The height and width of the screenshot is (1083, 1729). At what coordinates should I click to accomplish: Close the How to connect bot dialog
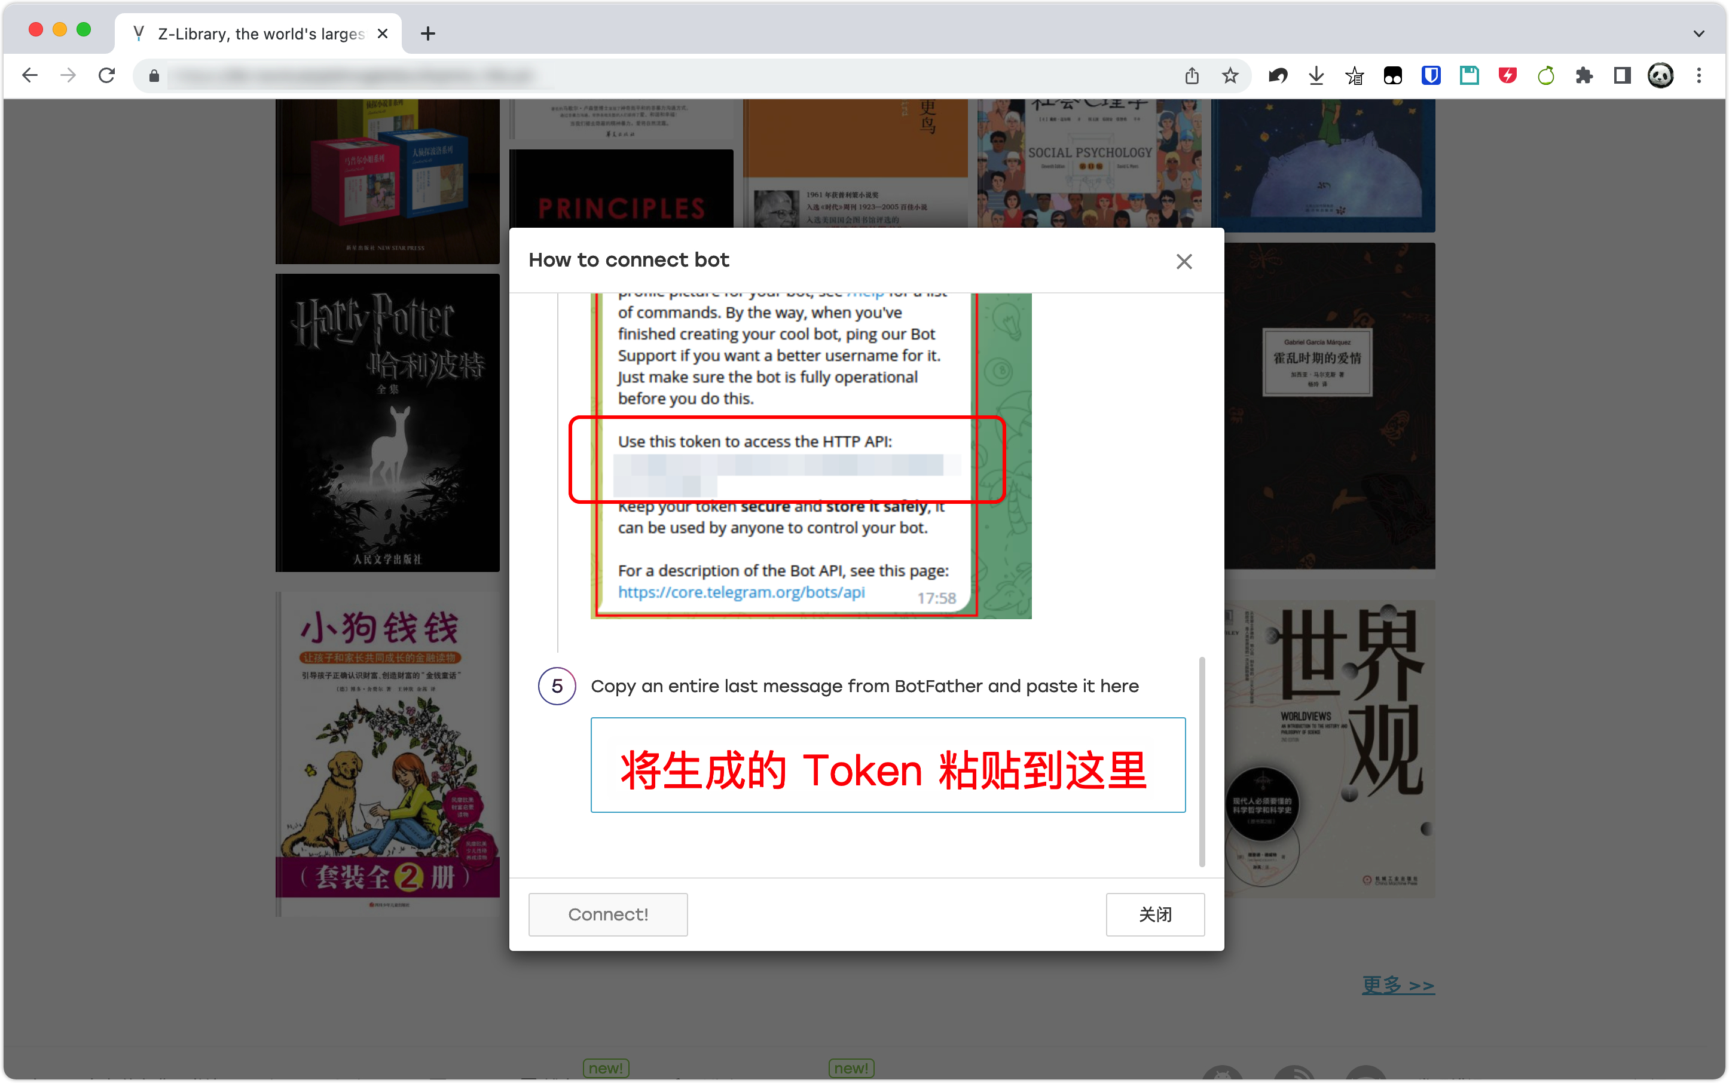click(1184, 261)
